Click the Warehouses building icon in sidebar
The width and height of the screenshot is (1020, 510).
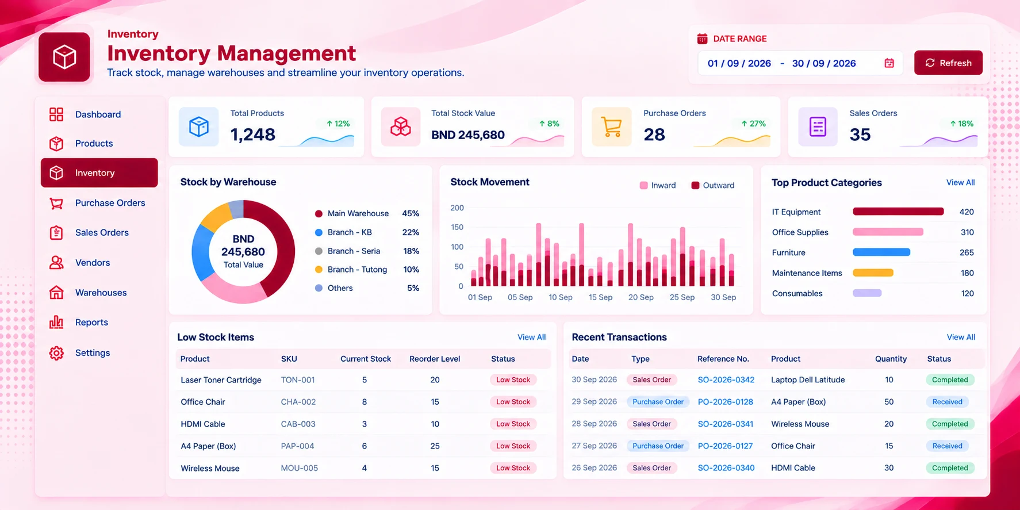(x=56, y=293)
